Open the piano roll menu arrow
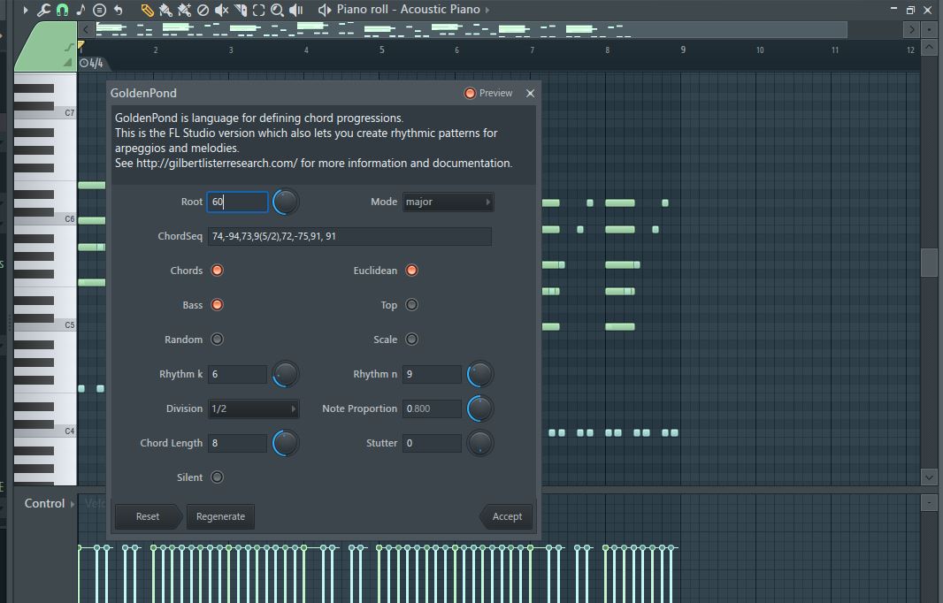Image resolution: width=943 pixels, height=603 pixels. [26, 10]
